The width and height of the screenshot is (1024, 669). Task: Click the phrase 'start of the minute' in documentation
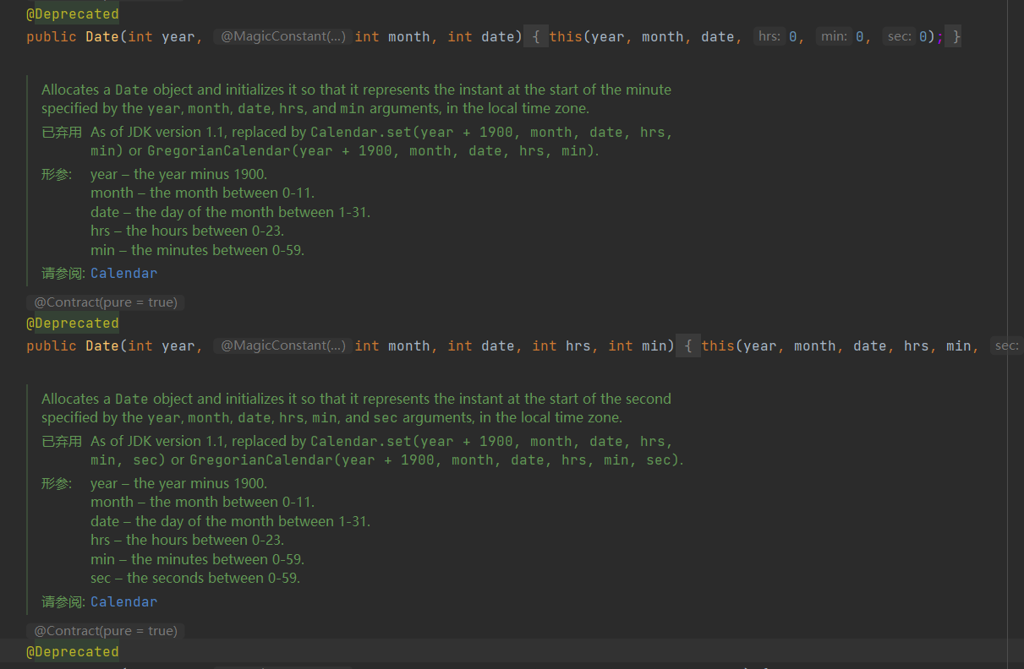pyautogui.click(x=611, y=90)
